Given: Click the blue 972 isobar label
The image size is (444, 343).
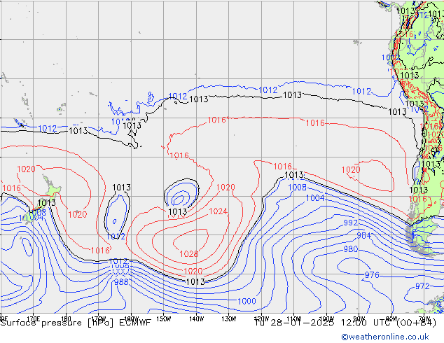Looking at the screenshot, I should (422, 286).
